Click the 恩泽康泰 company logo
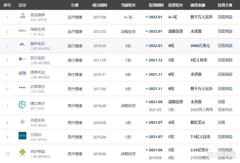Screen dimensions: 240x163 (x=22, y=17)
